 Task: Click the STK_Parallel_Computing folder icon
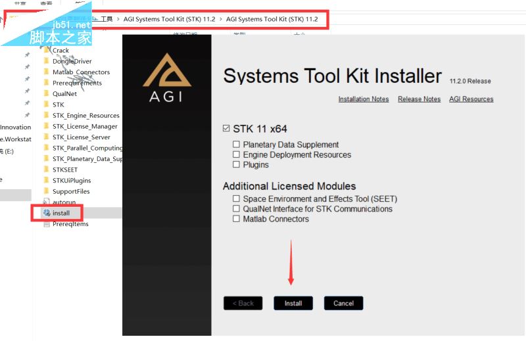click(47, 148)
